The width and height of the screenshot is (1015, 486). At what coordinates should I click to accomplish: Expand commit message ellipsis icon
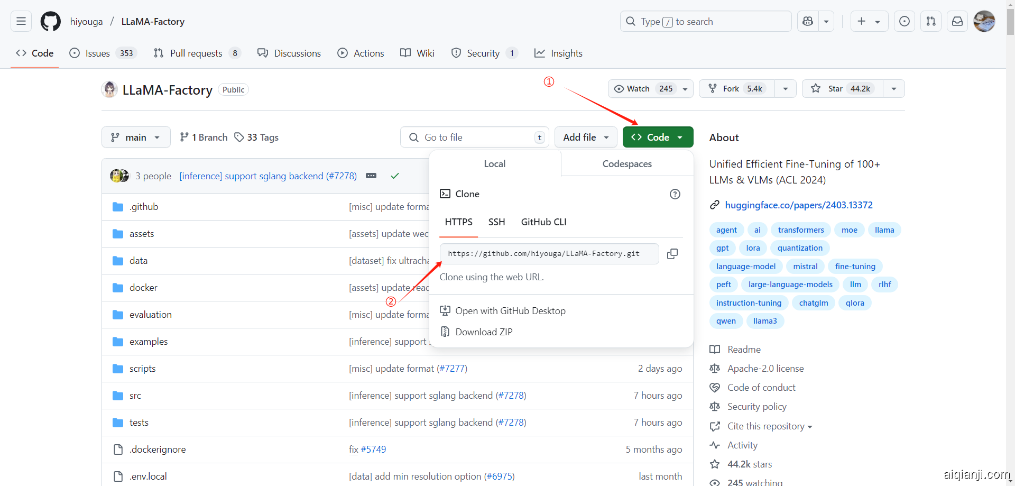pos(371,176)
